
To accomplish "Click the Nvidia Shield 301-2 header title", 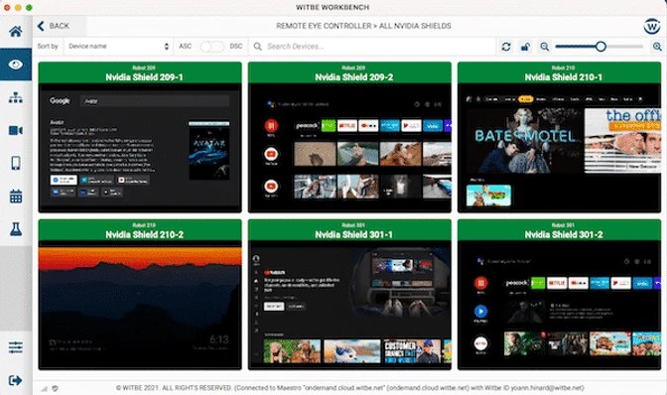I will [564, 234].
